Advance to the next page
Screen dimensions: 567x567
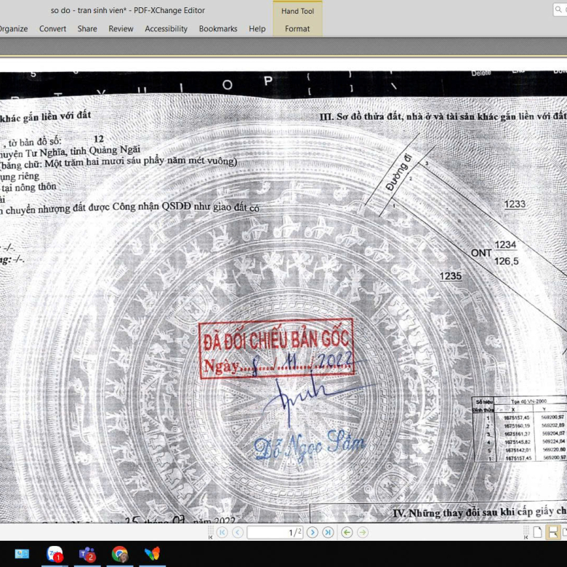pos(313,532)
